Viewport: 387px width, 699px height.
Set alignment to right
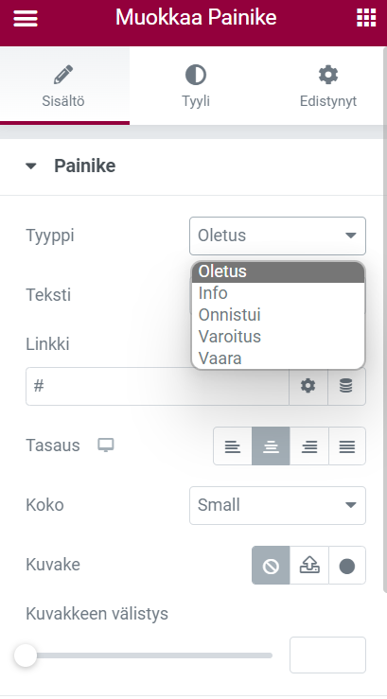point(309,446)
